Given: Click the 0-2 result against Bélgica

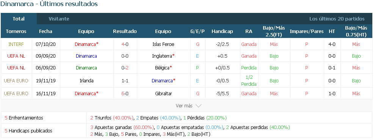Looking at the screenshot, I should tap(125, 68).
